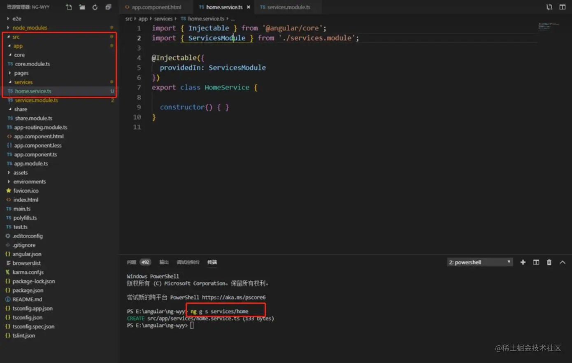Open tsconfig.json file

click(27, 317)
